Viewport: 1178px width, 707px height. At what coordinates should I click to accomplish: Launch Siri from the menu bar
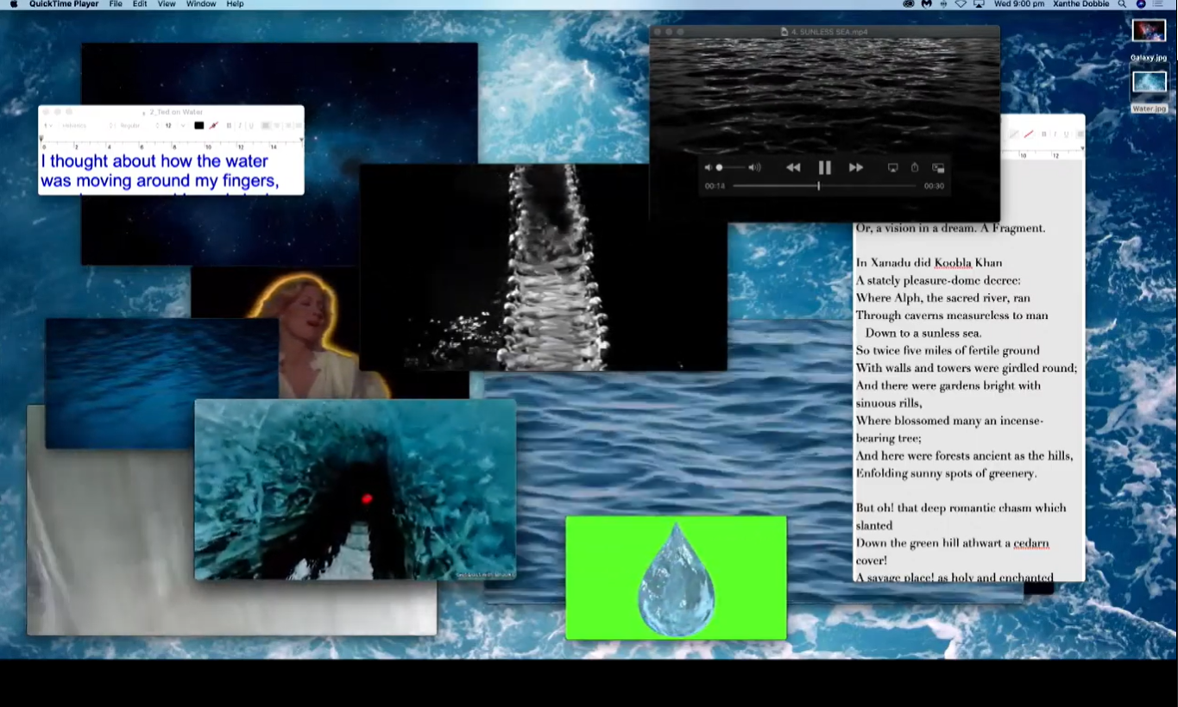[x=1141, y=4]
